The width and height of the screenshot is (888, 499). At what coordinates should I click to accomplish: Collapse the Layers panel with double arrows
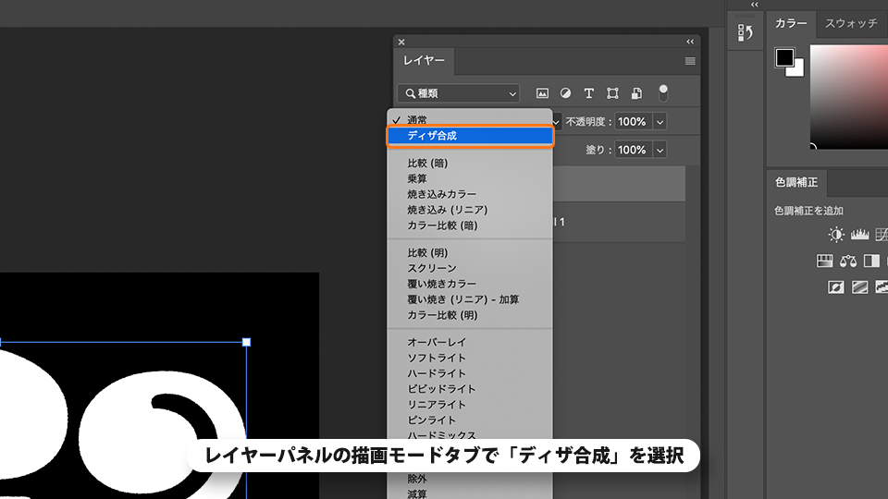click(x=690, y=42)
